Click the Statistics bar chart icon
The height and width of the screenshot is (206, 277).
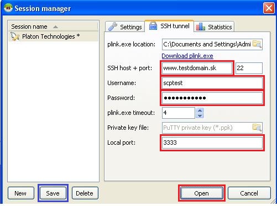click(x=201, y=27)
